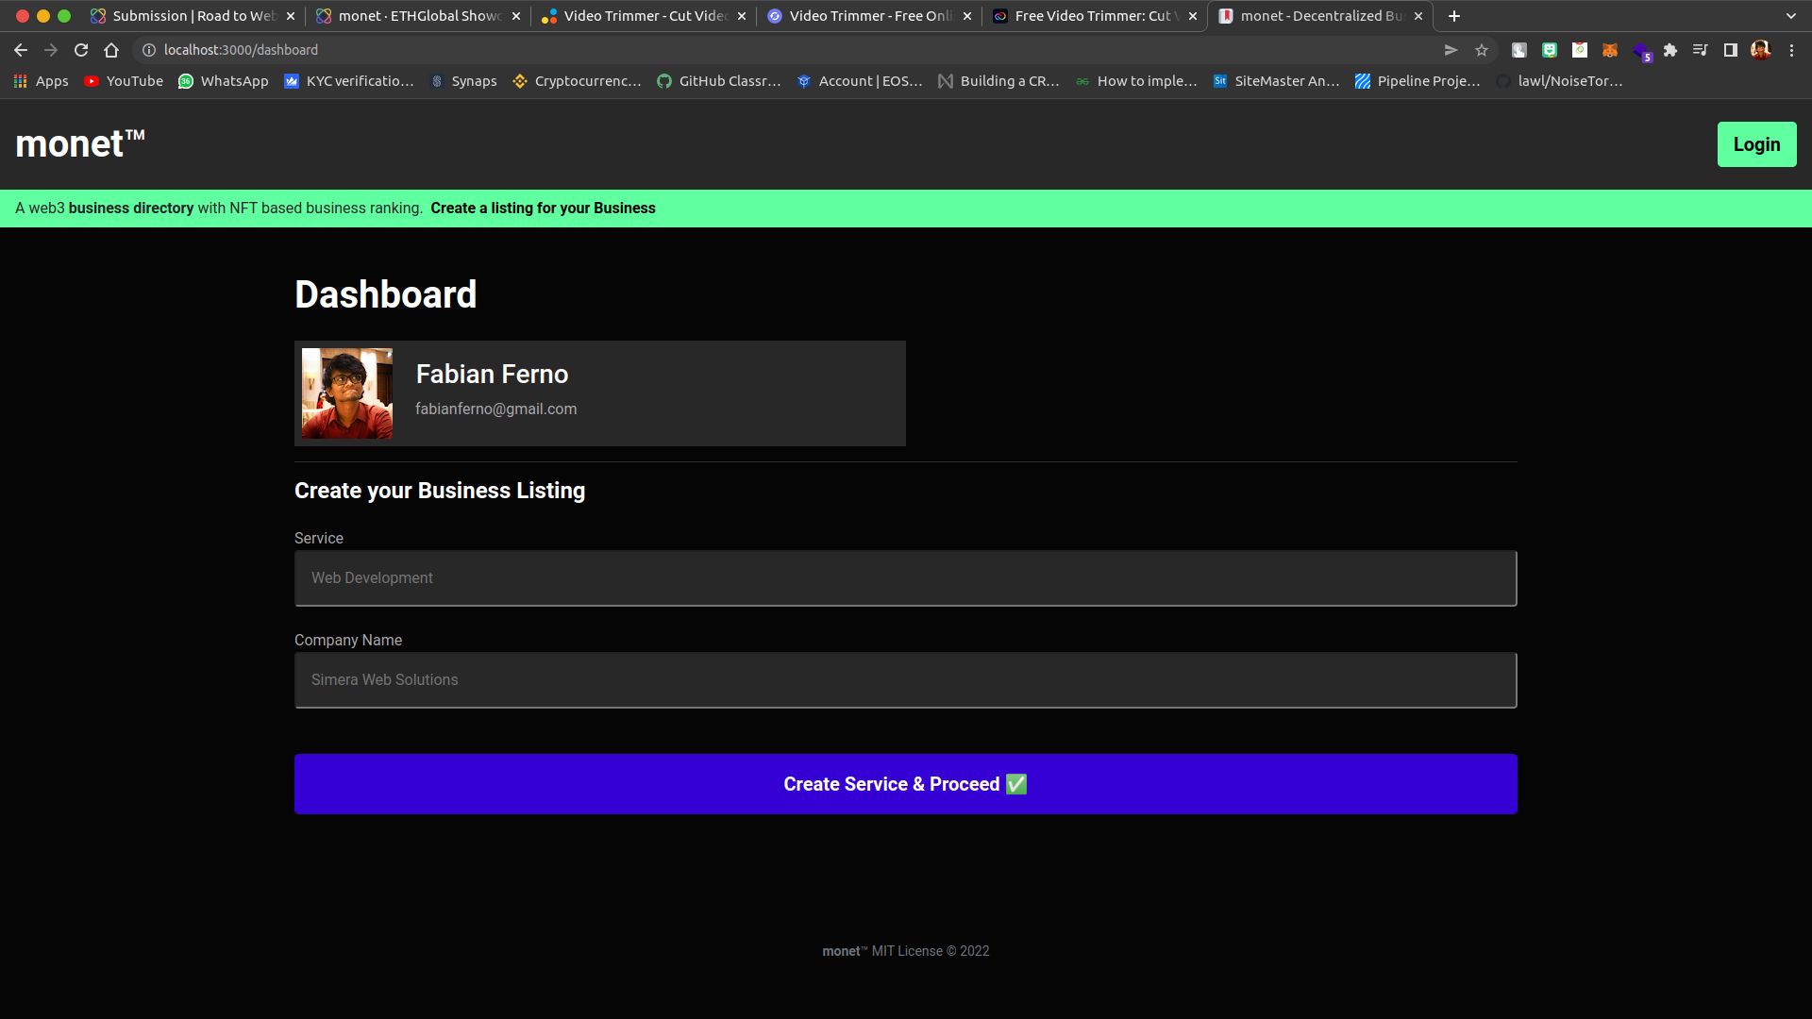Click fabianferno@gmail.com email text
This screenshot has width=1812, height=1019.
(496, 409)
